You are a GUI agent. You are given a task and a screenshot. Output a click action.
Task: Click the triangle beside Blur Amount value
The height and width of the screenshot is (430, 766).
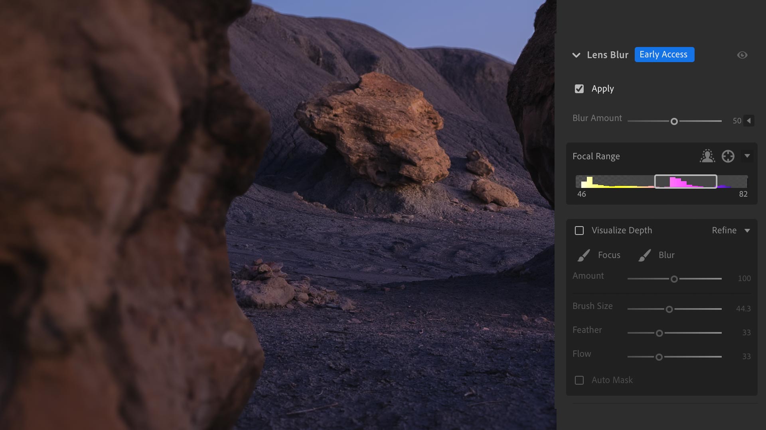pos(749,121)
